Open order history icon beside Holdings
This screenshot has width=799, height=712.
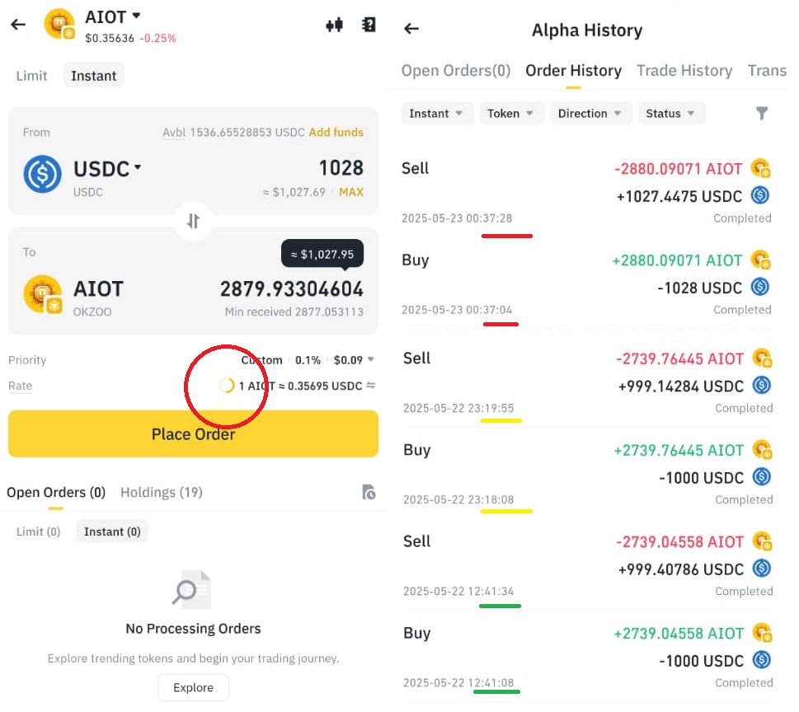(x=369, y=493)
